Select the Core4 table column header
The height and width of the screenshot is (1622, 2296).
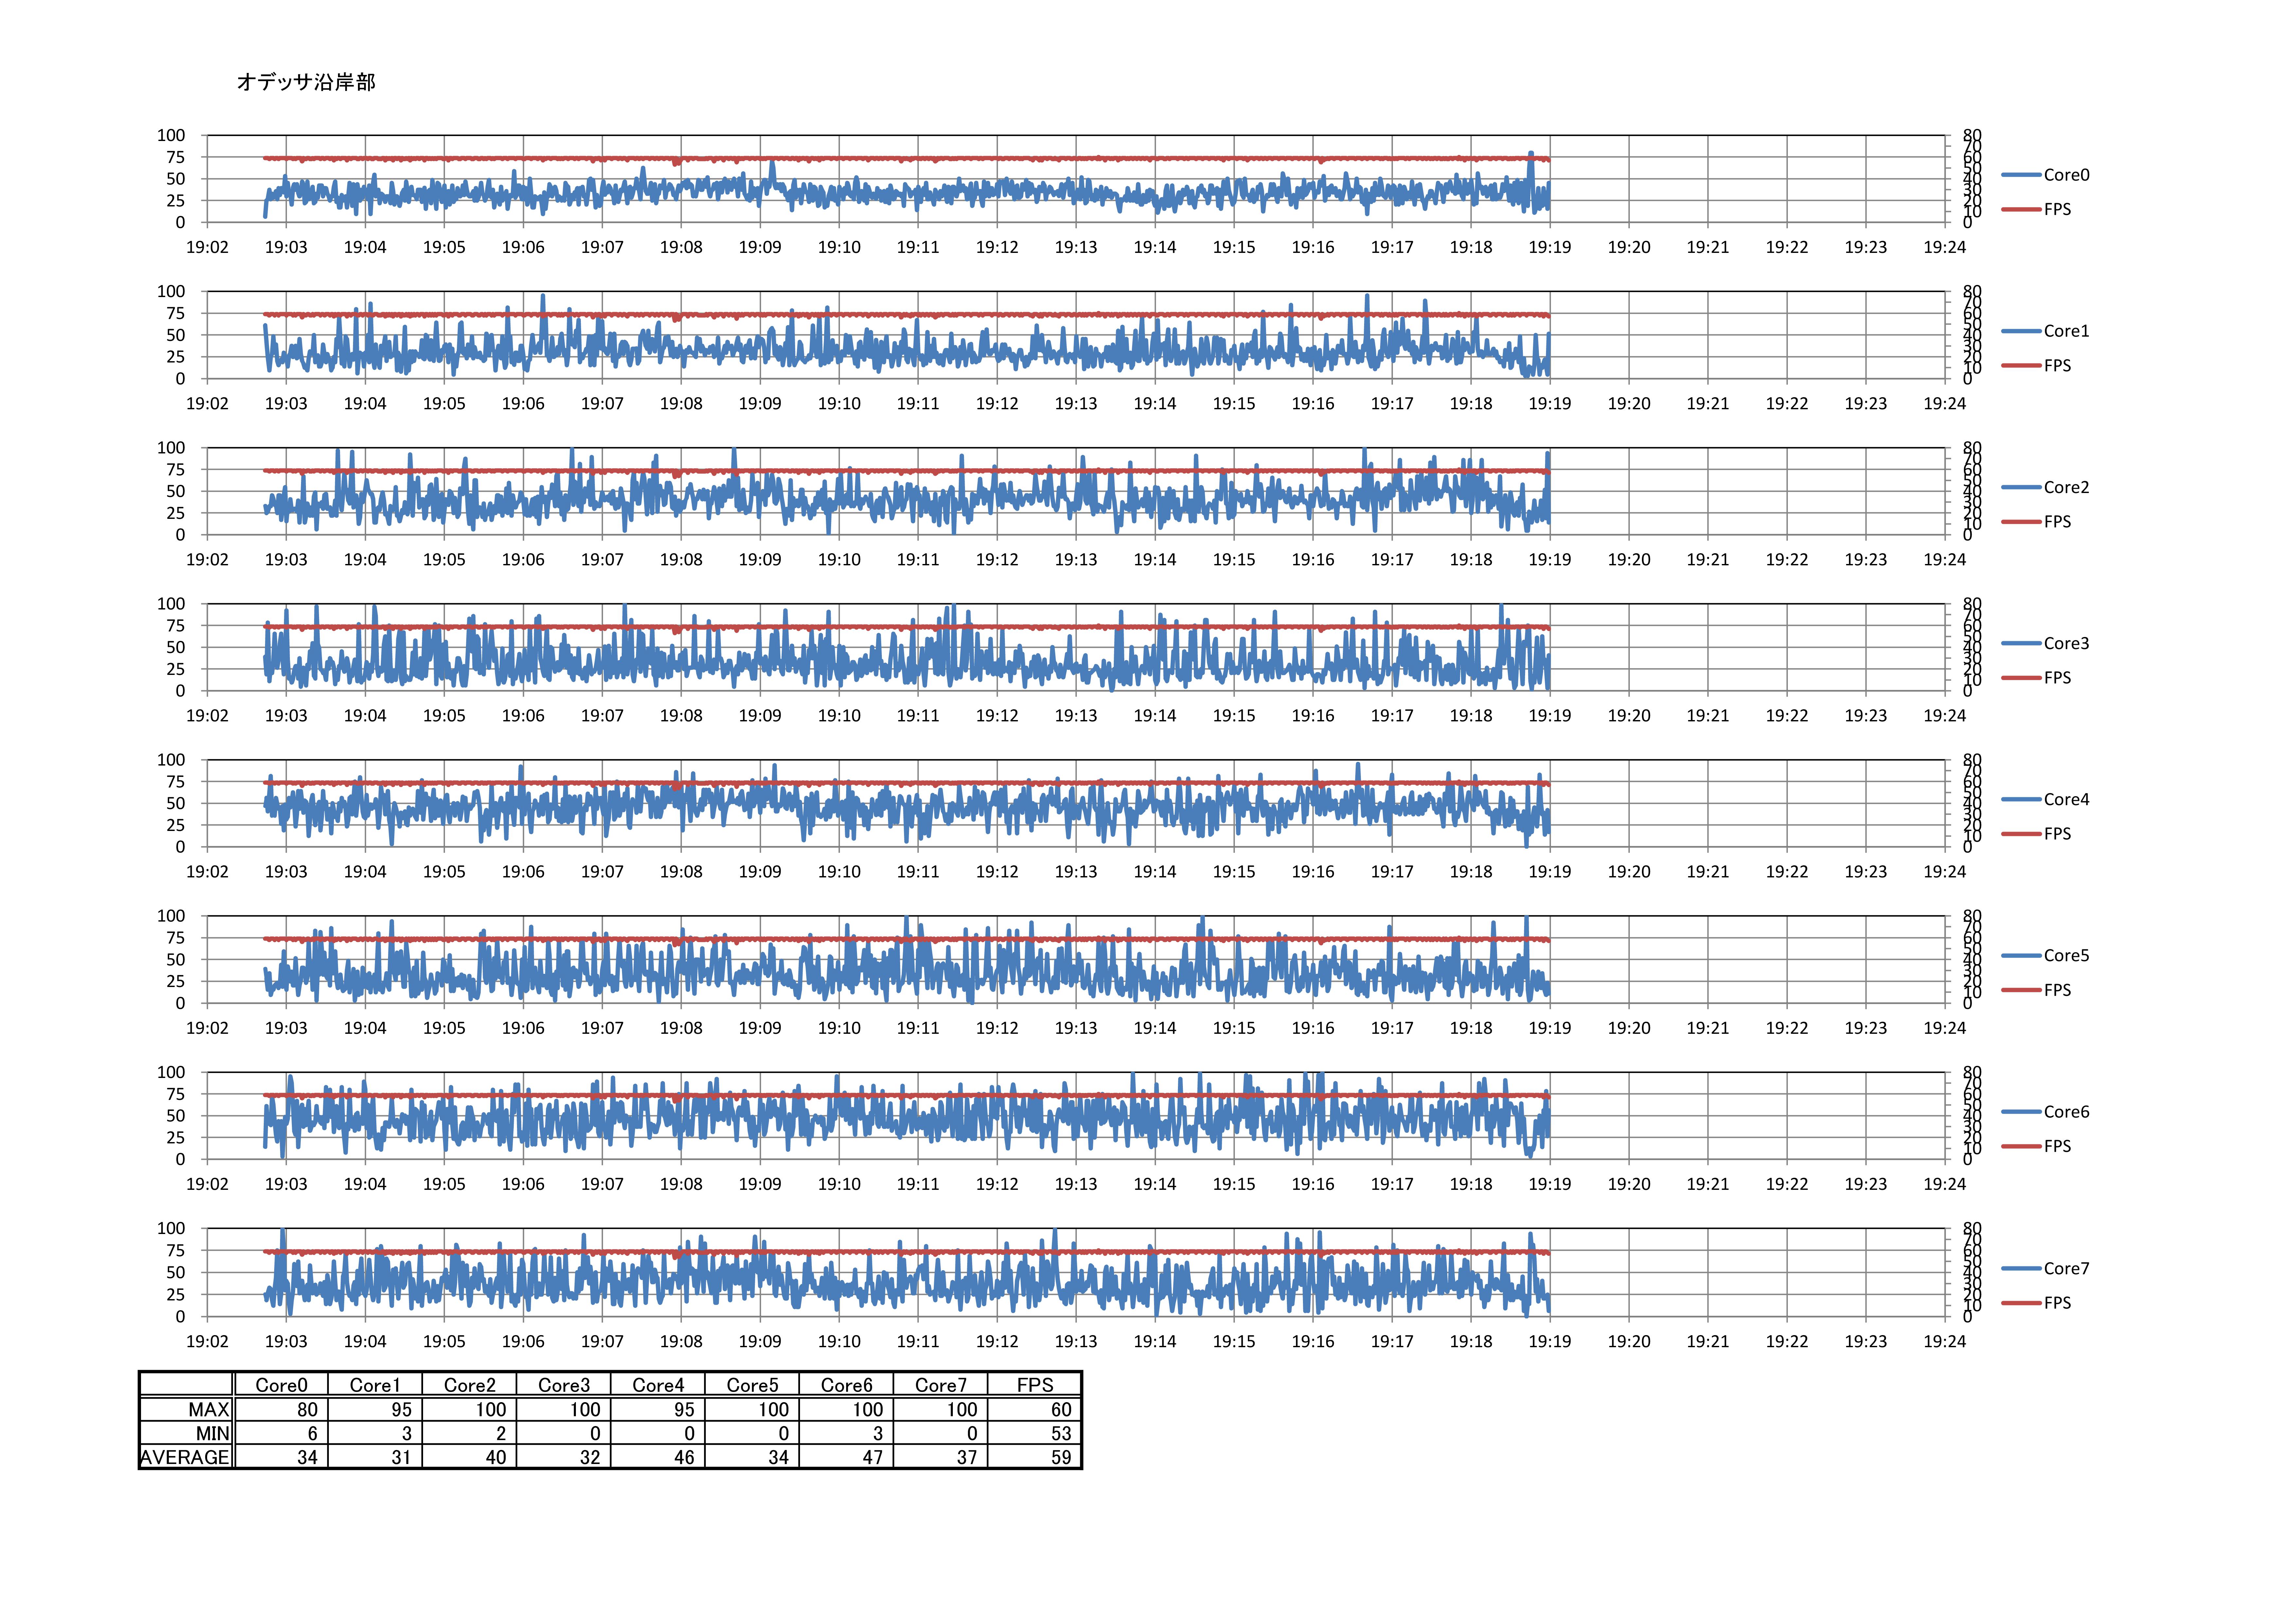(x=658, y=1385)
